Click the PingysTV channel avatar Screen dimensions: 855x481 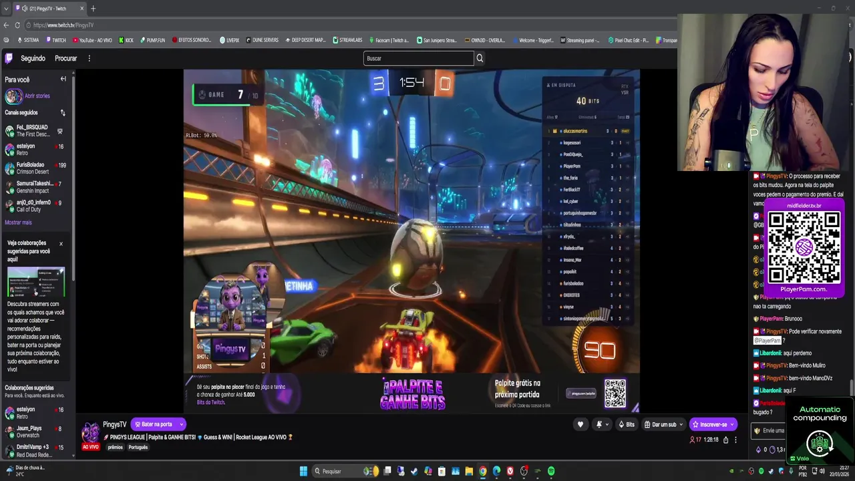[91, 432]
